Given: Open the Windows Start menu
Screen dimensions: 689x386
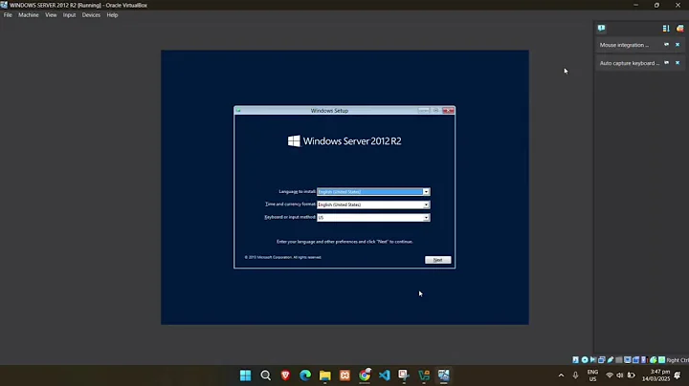Looking at the screenshot, I should [246, 375].
